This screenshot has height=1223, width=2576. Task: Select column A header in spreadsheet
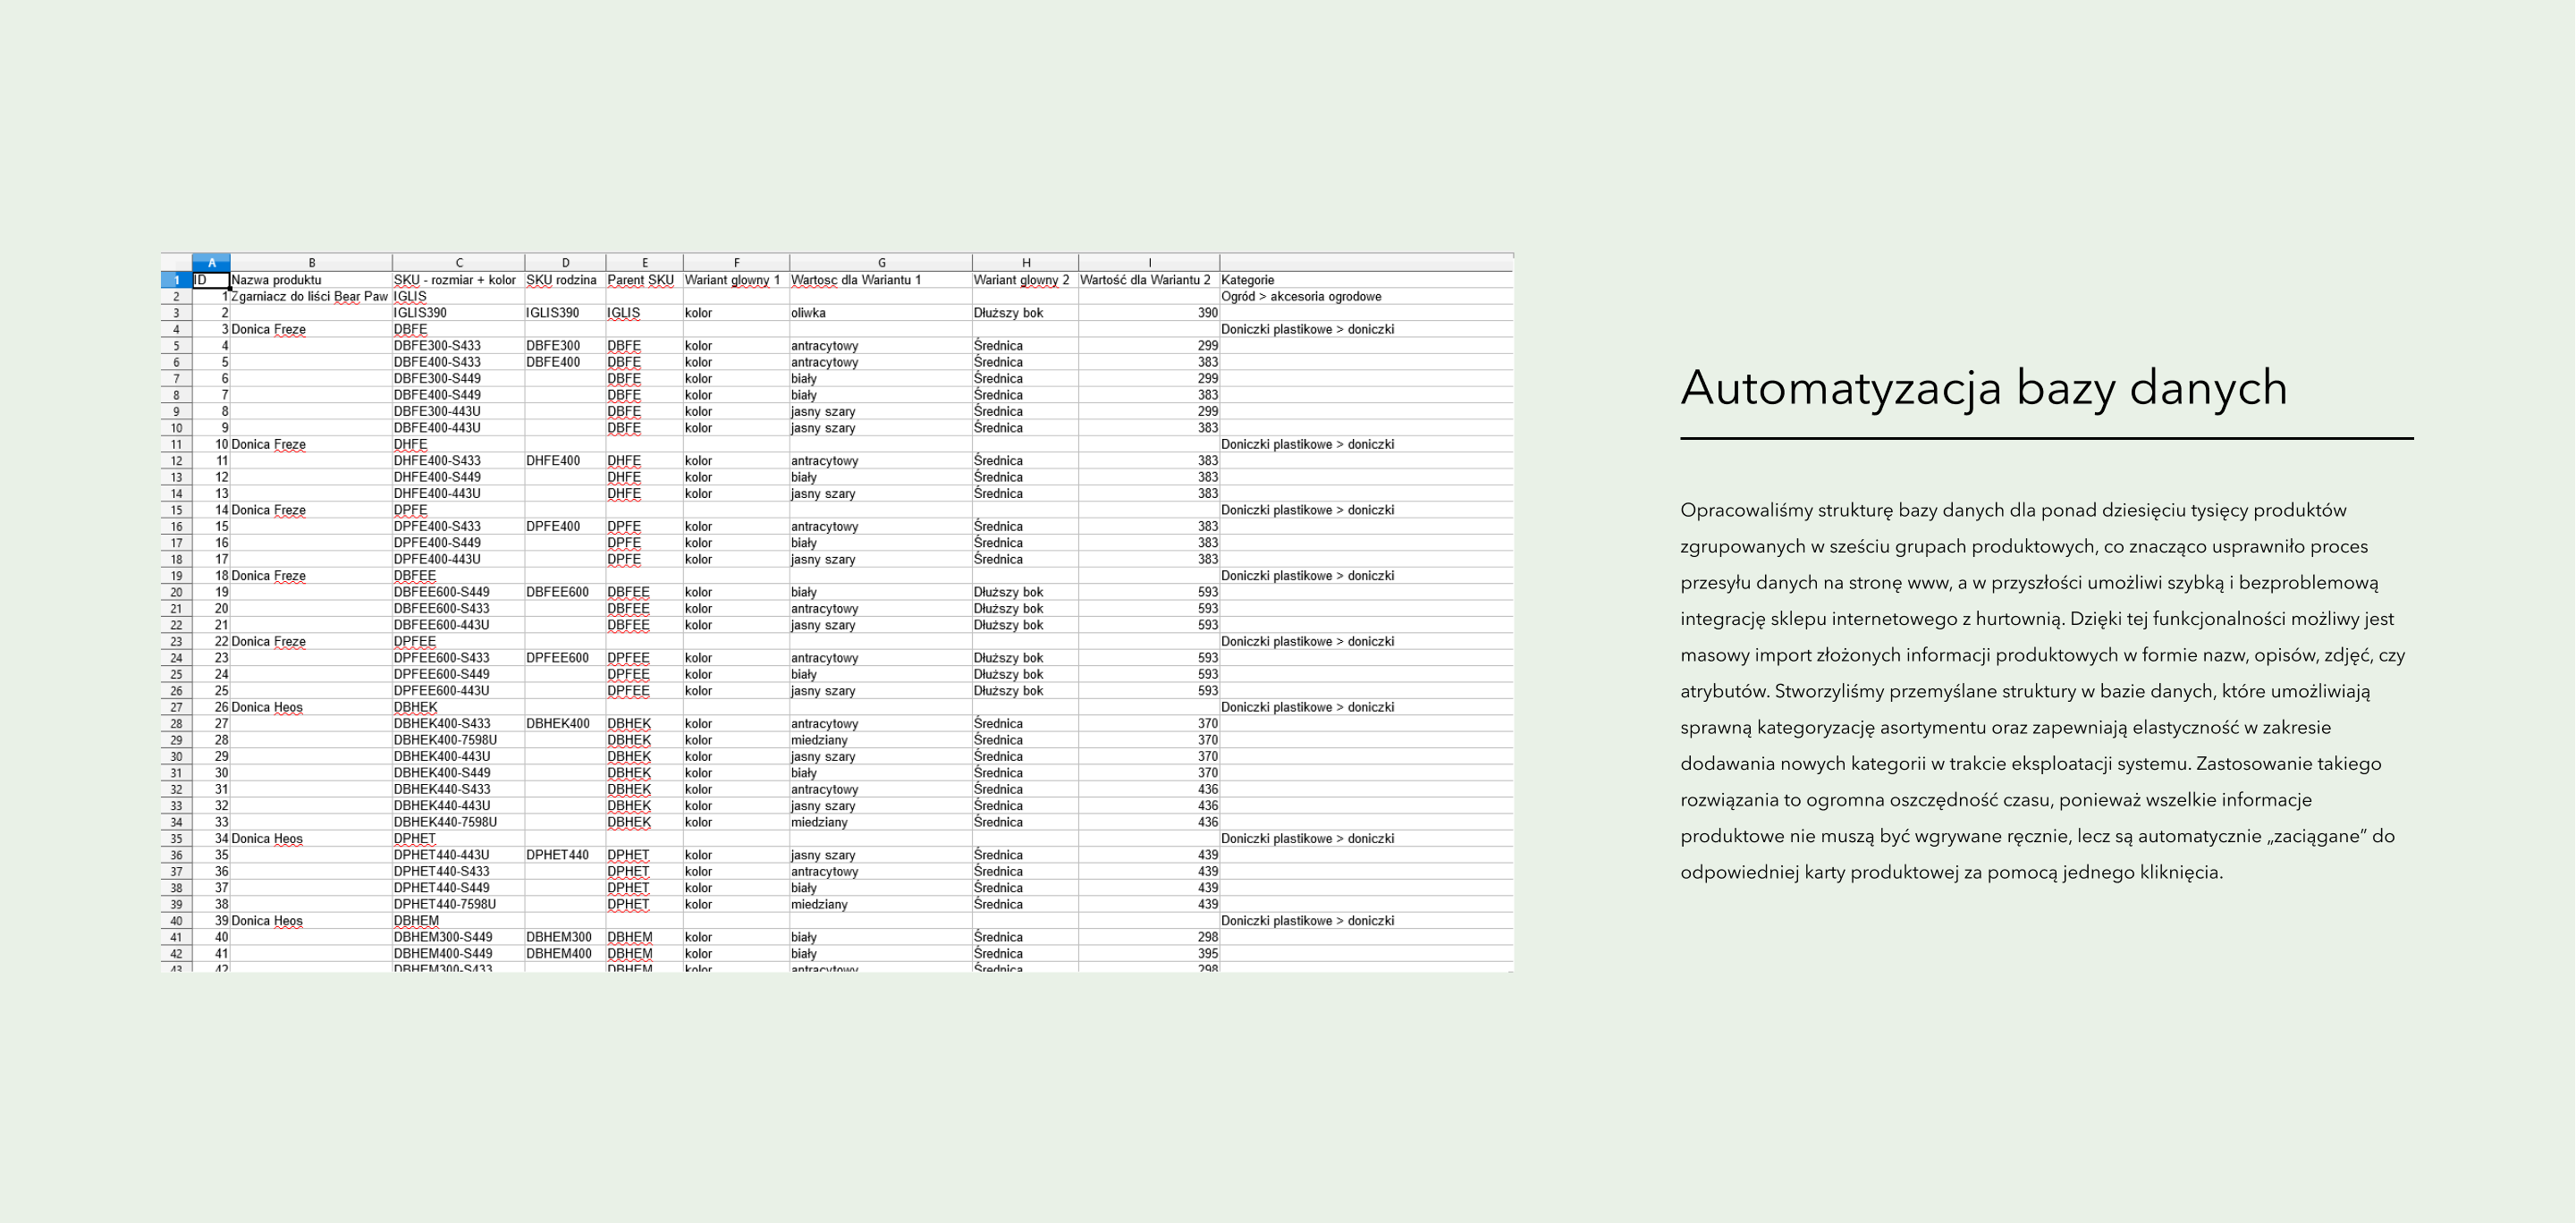pyautogui.click(x=211, y=263)
